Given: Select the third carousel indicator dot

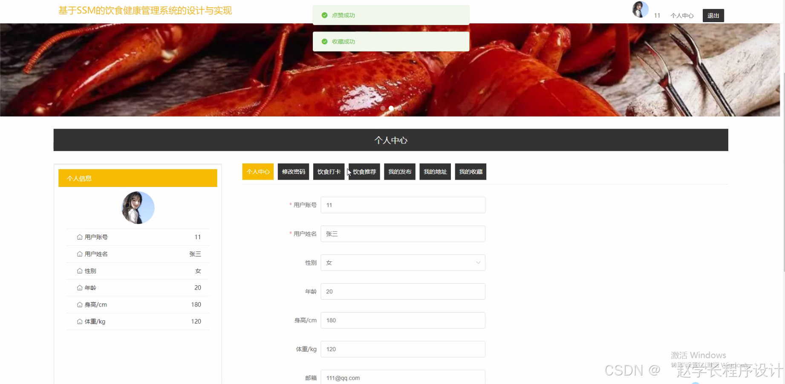Looking at the screenshot, I should [x=399, y=108].
